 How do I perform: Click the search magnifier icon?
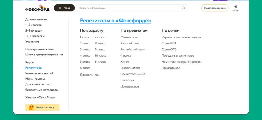click(184, 8)
